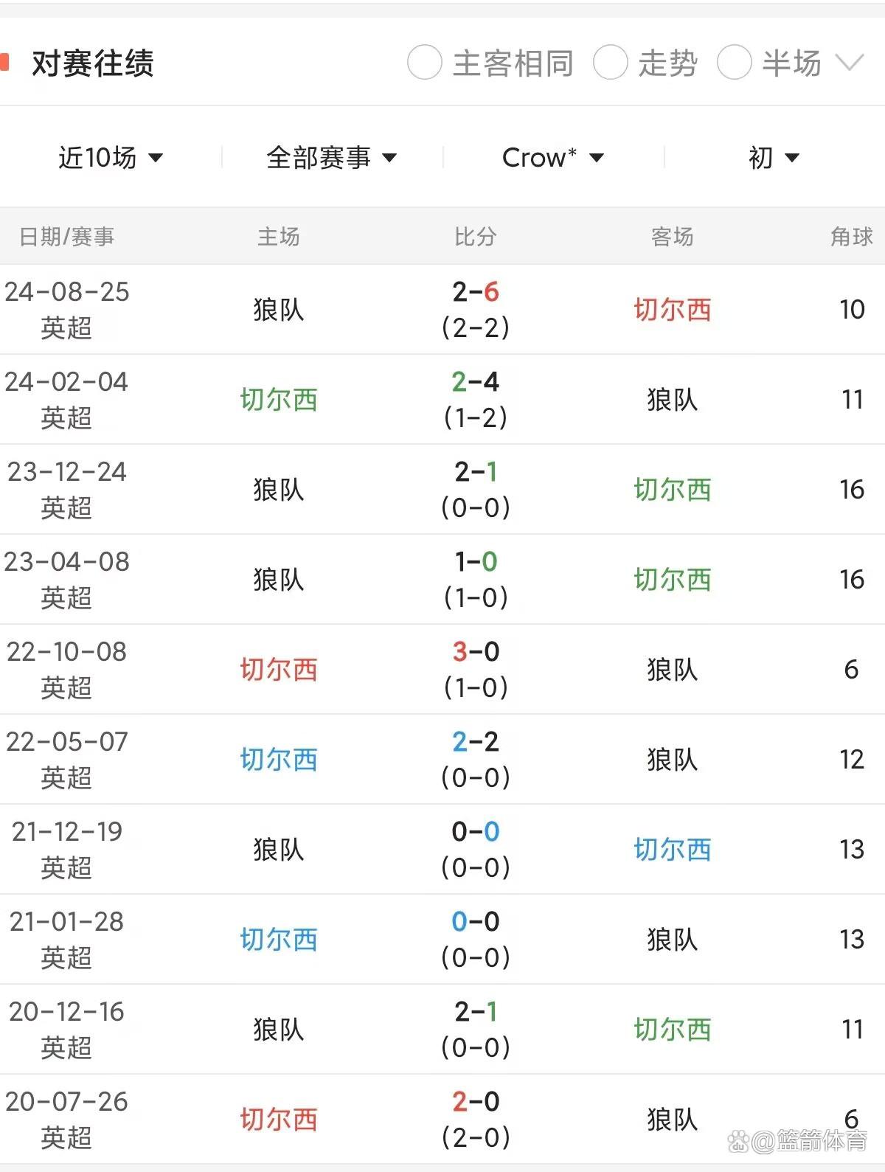Click the 24-02-04 英超 match date
This screenshot has width=885, height=1172.
66,399
